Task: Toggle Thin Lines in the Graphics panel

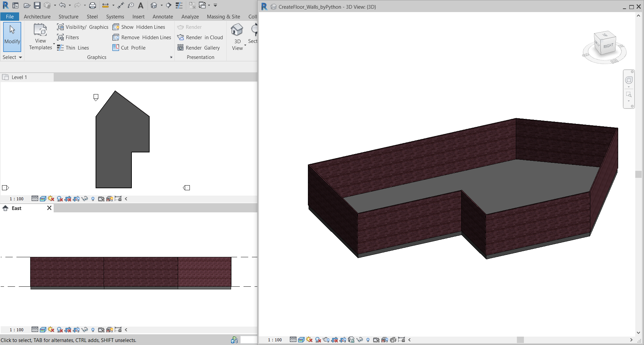Action: click(73, 48)
